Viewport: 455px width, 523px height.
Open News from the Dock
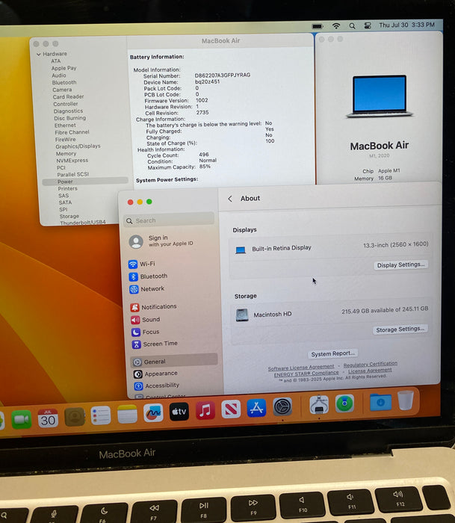pyautogui.click(x=231, y=409)
